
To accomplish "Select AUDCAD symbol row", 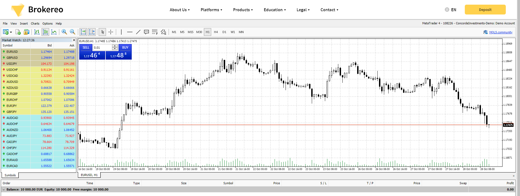I will (x=39, y=118).
